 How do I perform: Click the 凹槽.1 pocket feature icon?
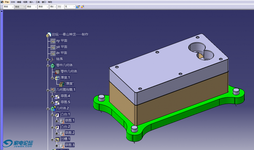(x=57, y=139)
